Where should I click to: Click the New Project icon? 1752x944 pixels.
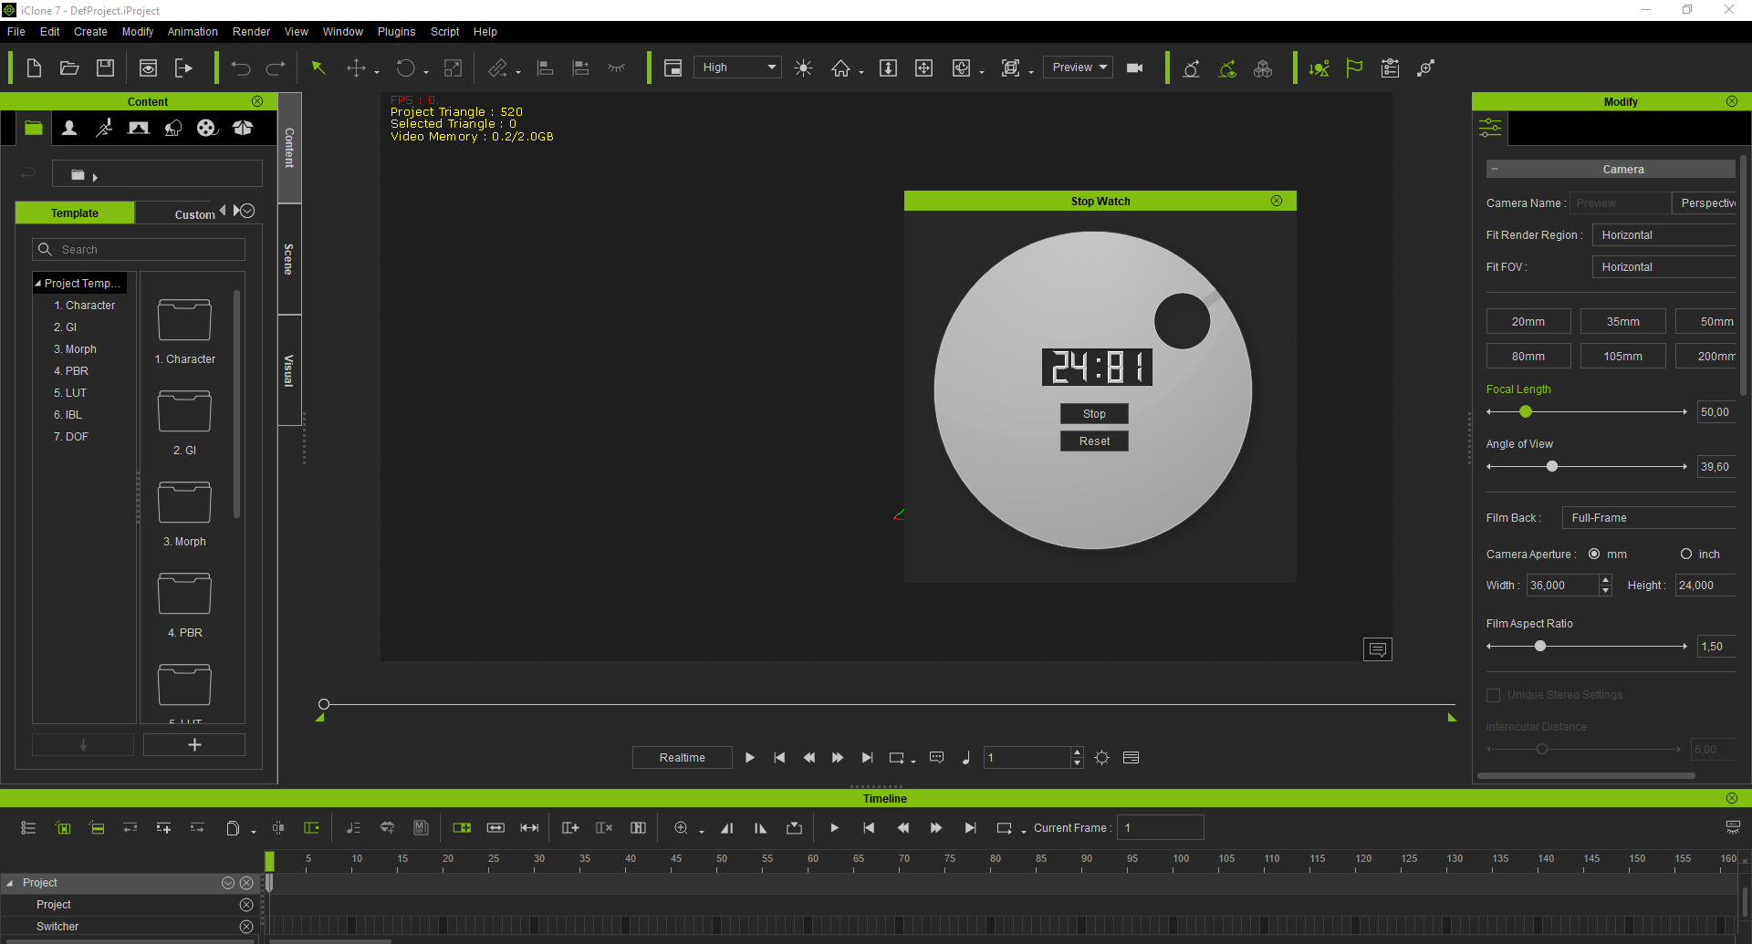pos(34,68)
